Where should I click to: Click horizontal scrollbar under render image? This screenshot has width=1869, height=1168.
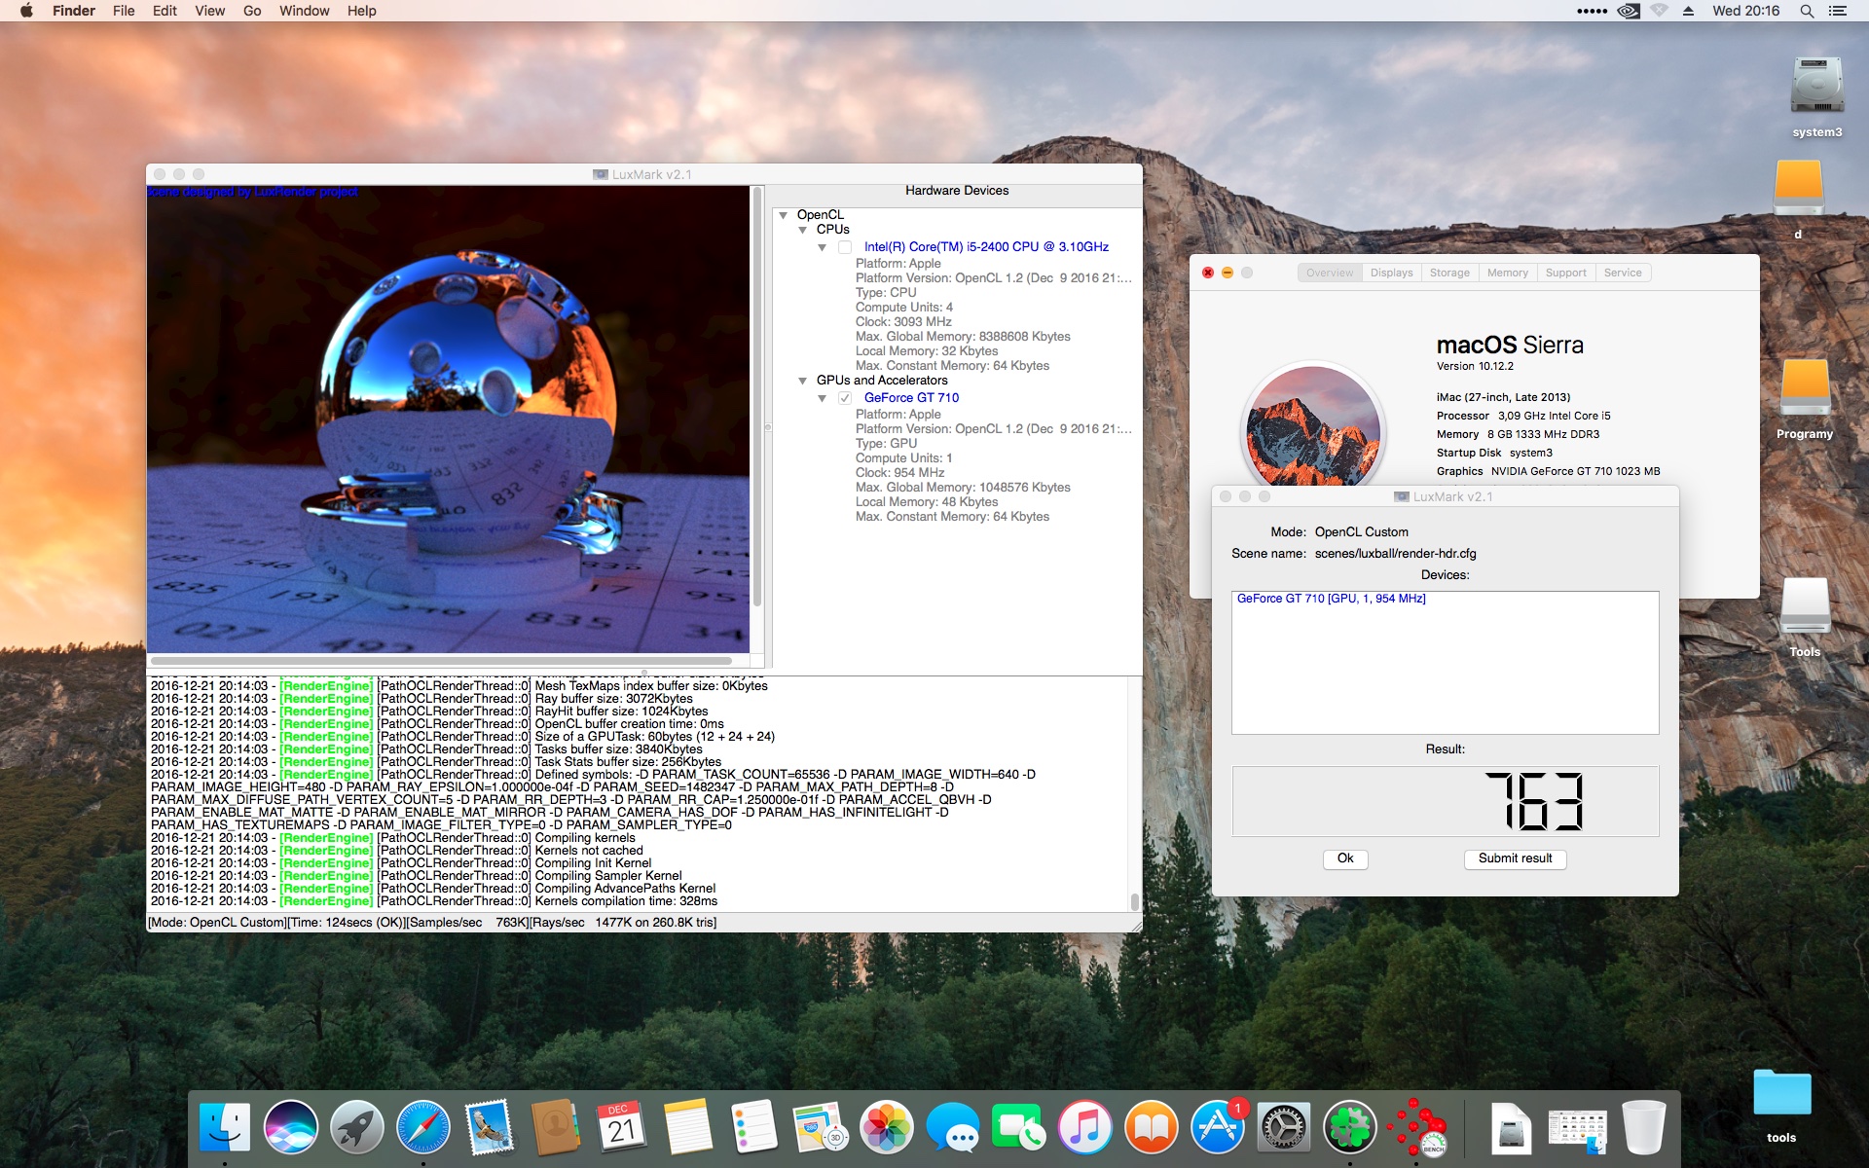coord(443,661)
